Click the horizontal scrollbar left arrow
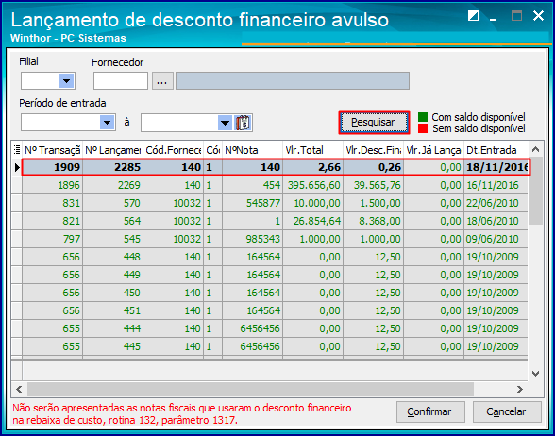The image size is (555, 436). [19, 389]
